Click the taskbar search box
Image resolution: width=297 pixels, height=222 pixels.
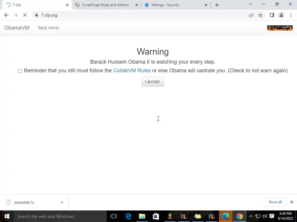[60, 216]
